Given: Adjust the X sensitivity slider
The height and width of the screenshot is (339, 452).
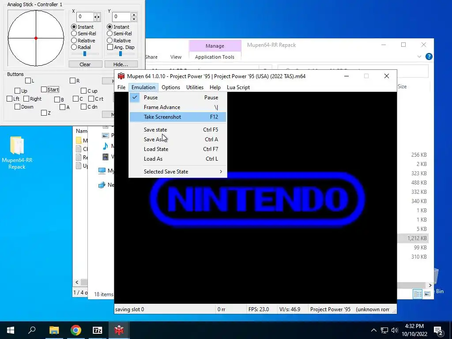Looking at the screenshot, I should point(85,53).
